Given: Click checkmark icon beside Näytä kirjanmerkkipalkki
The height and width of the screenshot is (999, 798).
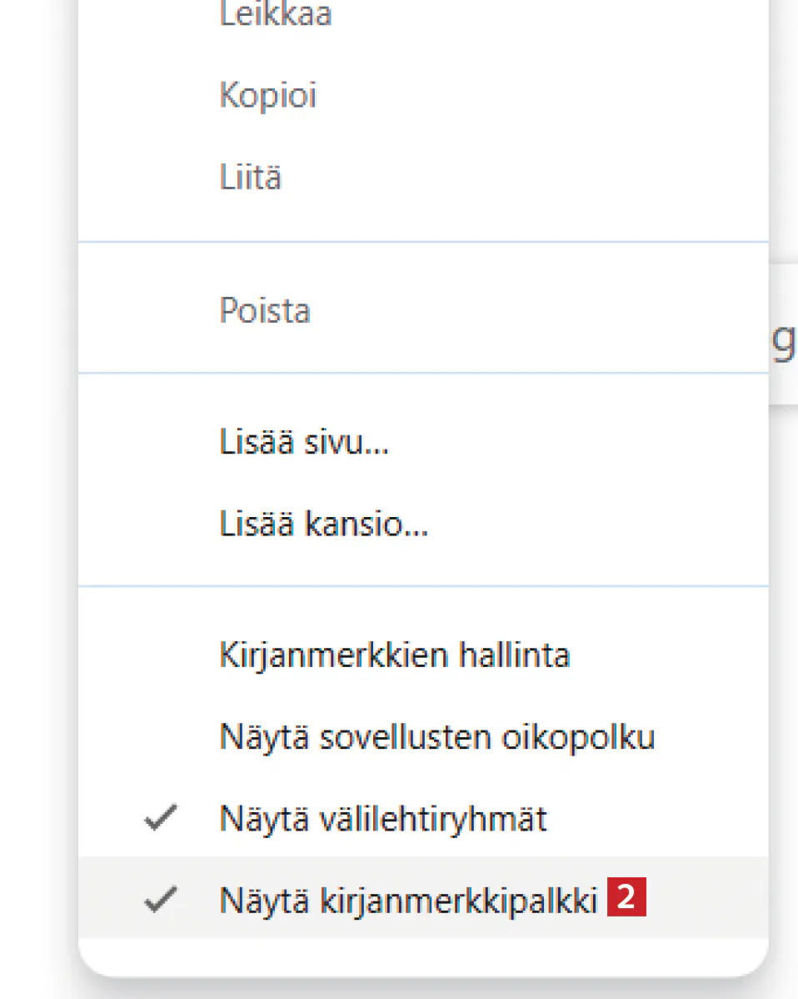Looking at the screenshot, I should point(160,900).
